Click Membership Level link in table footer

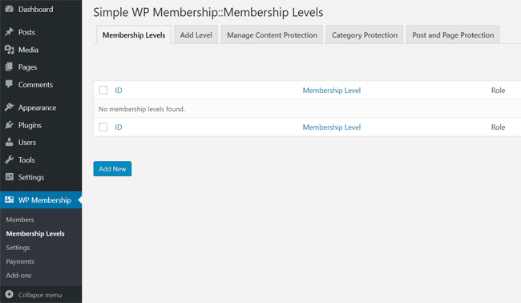332,127
